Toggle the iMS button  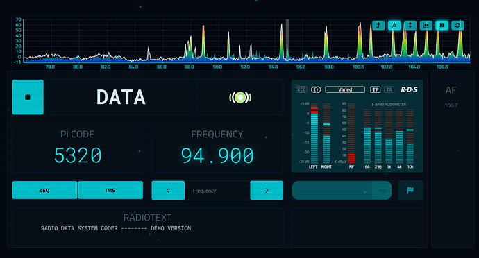[110, 190]
